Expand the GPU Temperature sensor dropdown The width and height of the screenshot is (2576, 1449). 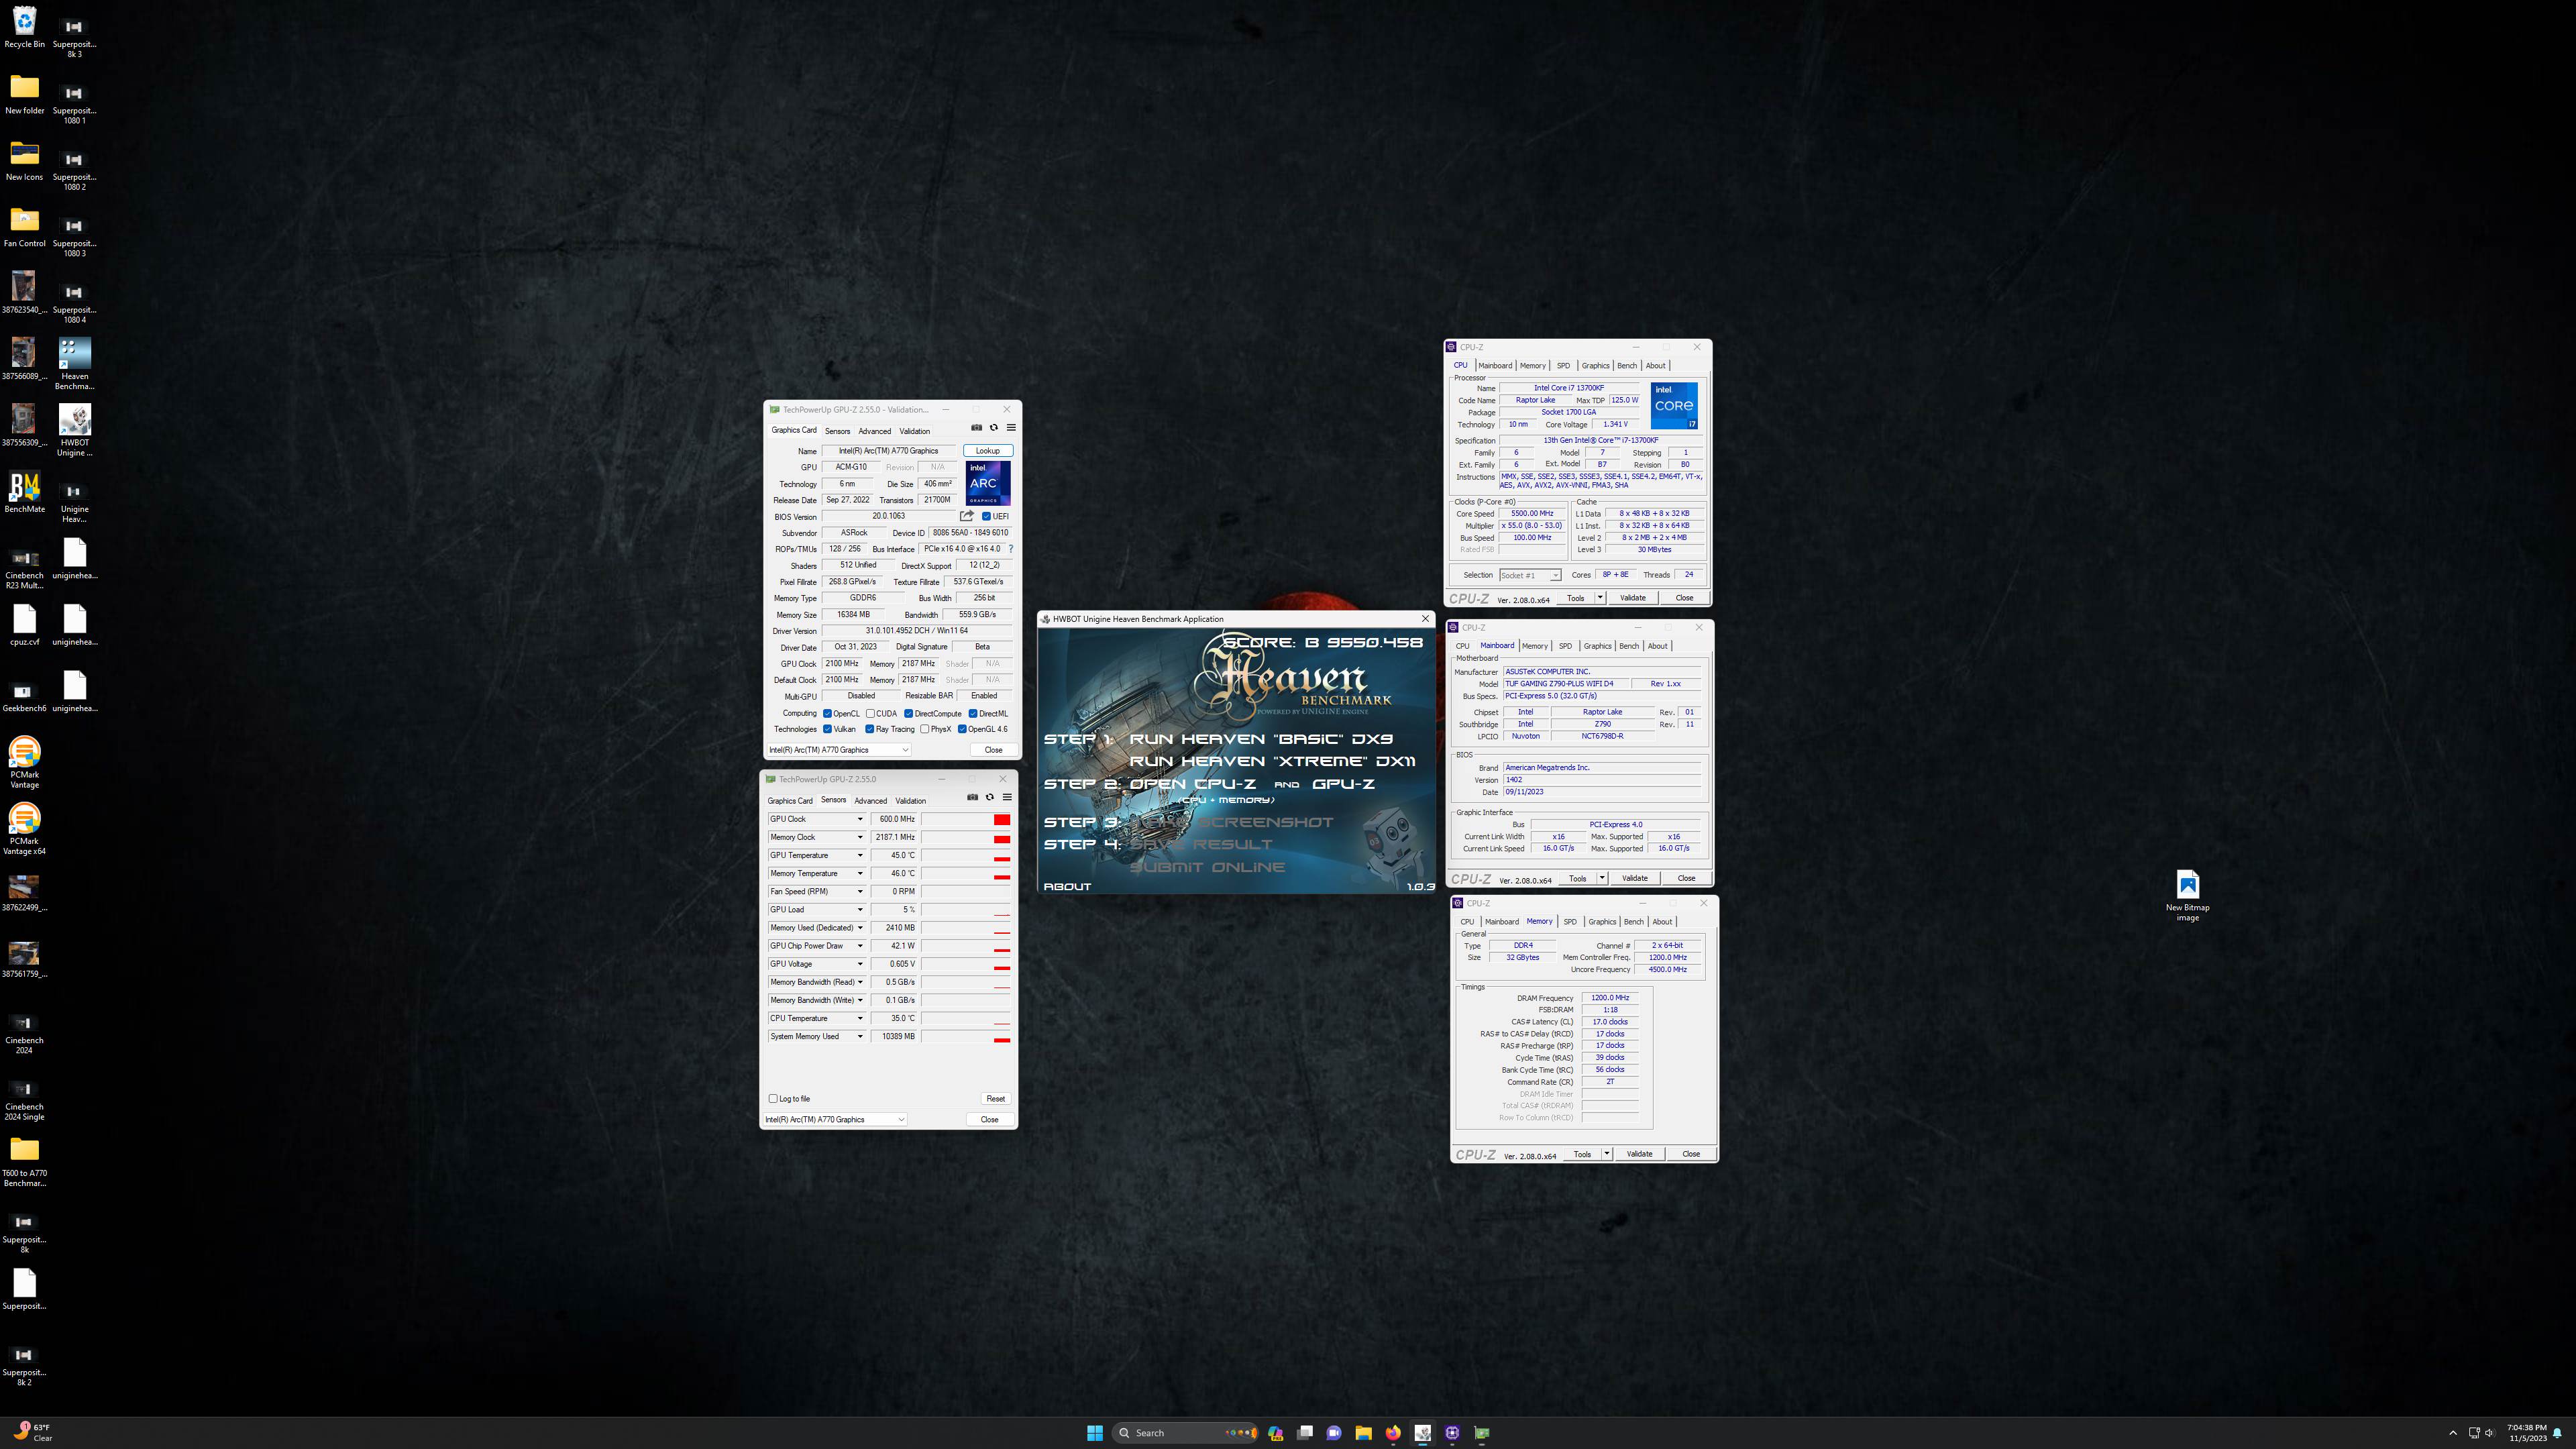click(x=859, y=855)
